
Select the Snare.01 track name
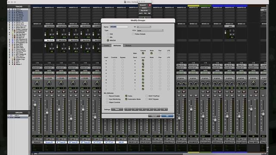(x=49, y=142)
